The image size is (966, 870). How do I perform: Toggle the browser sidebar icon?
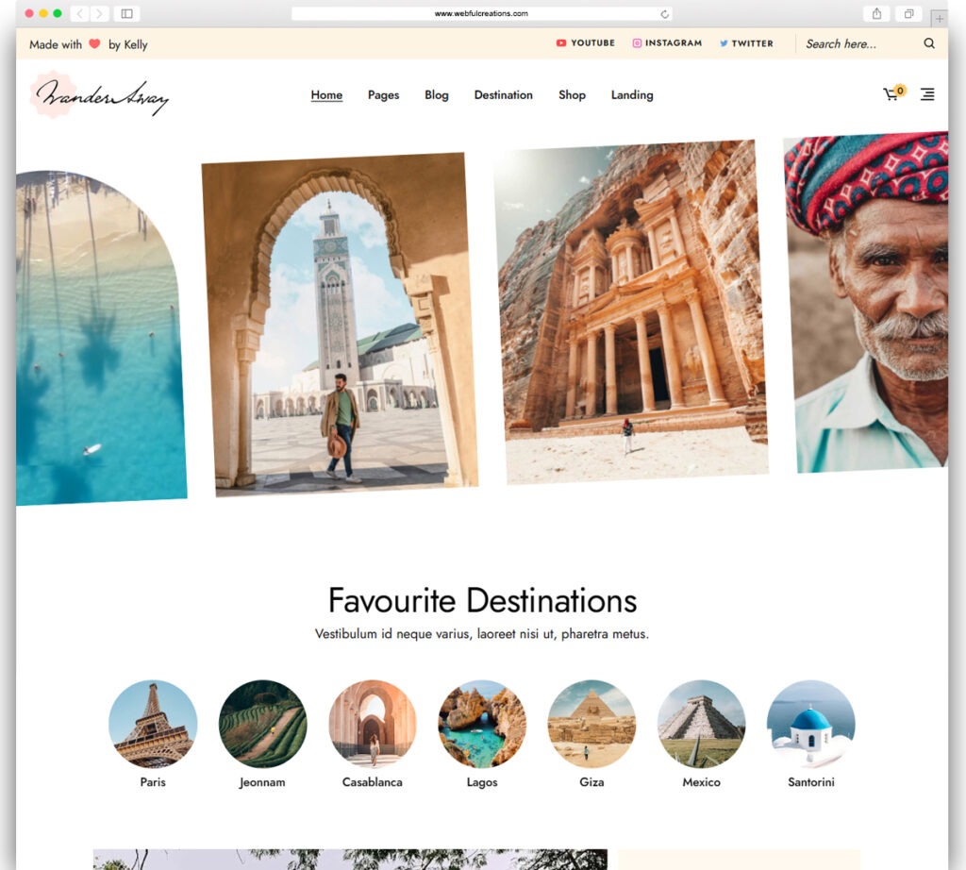tap(126, 13)
